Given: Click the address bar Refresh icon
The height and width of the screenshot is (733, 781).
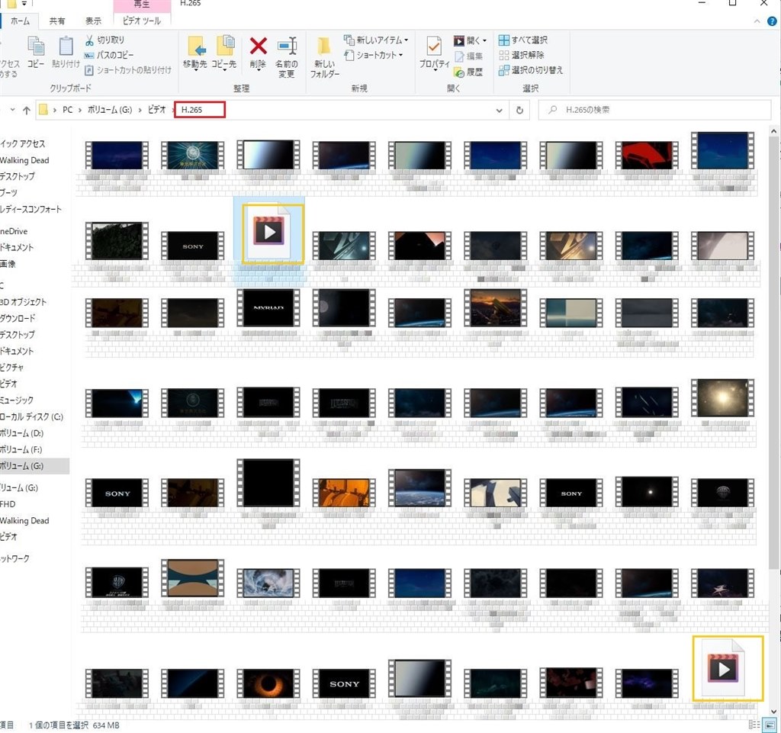Looking at the screenshot, I should click(519, 110).
